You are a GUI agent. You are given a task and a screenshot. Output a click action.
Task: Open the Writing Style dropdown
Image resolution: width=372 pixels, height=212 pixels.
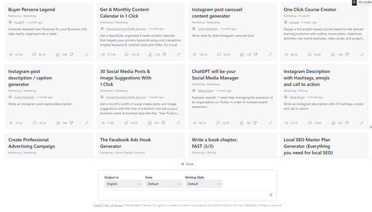pos(204,184)
